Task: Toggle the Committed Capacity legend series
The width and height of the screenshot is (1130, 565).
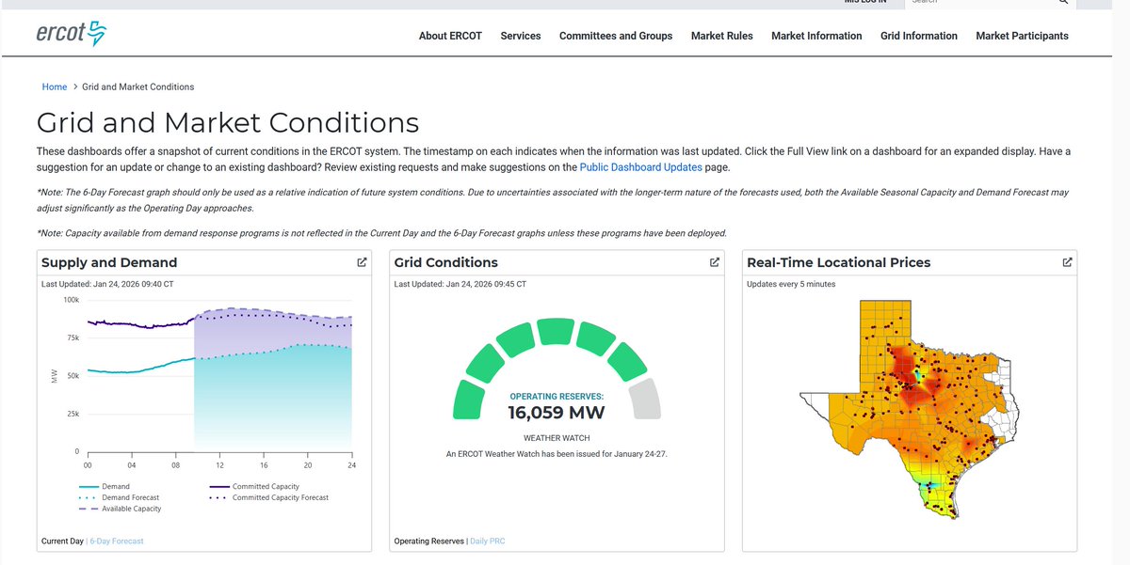Action: coord(253,486)
